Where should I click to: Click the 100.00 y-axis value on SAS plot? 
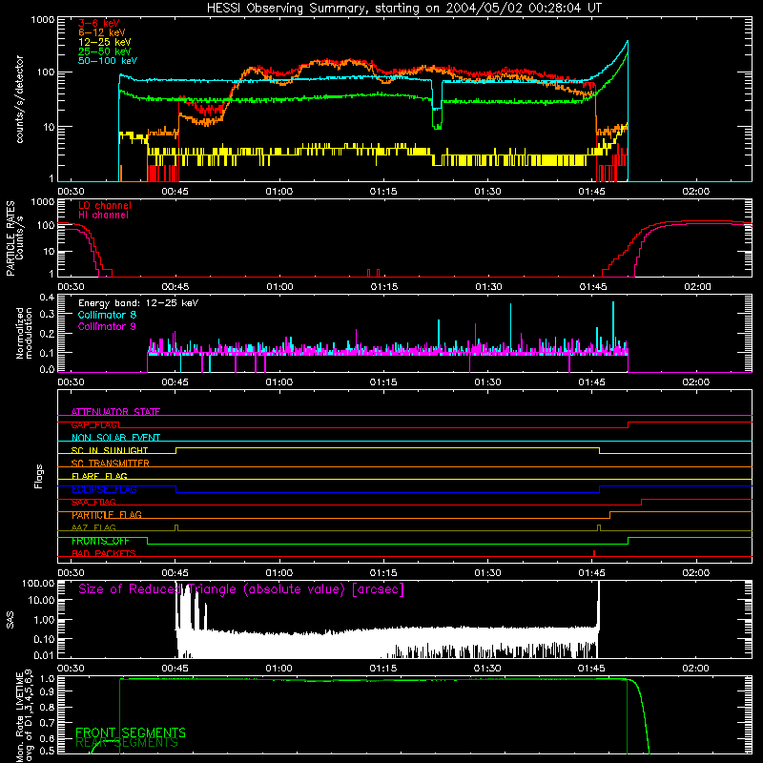38,584
